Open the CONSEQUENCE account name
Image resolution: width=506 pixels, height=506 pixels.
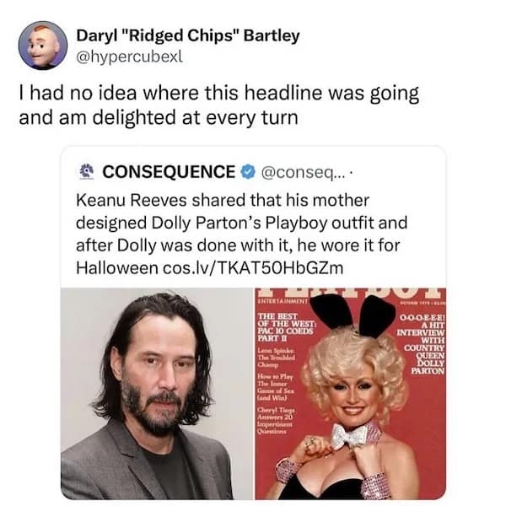[x=169, y=172]
